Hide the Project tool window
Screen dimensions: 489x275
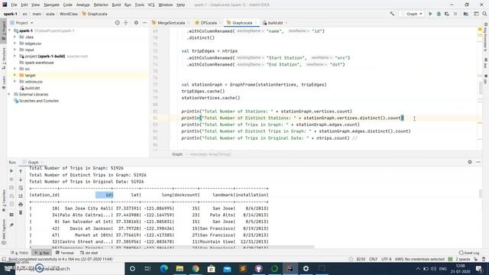pyautogui.click(x=144, y=23)
